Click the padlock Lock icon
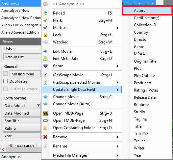Image resolution: width=173 pixels, height=160 pixels. pyautogui.click(x=45, y=35)
